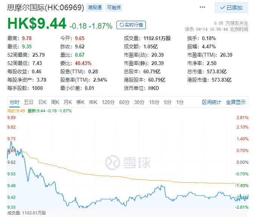
Task: Click the 0.00% right axis label
Action: 242,162
